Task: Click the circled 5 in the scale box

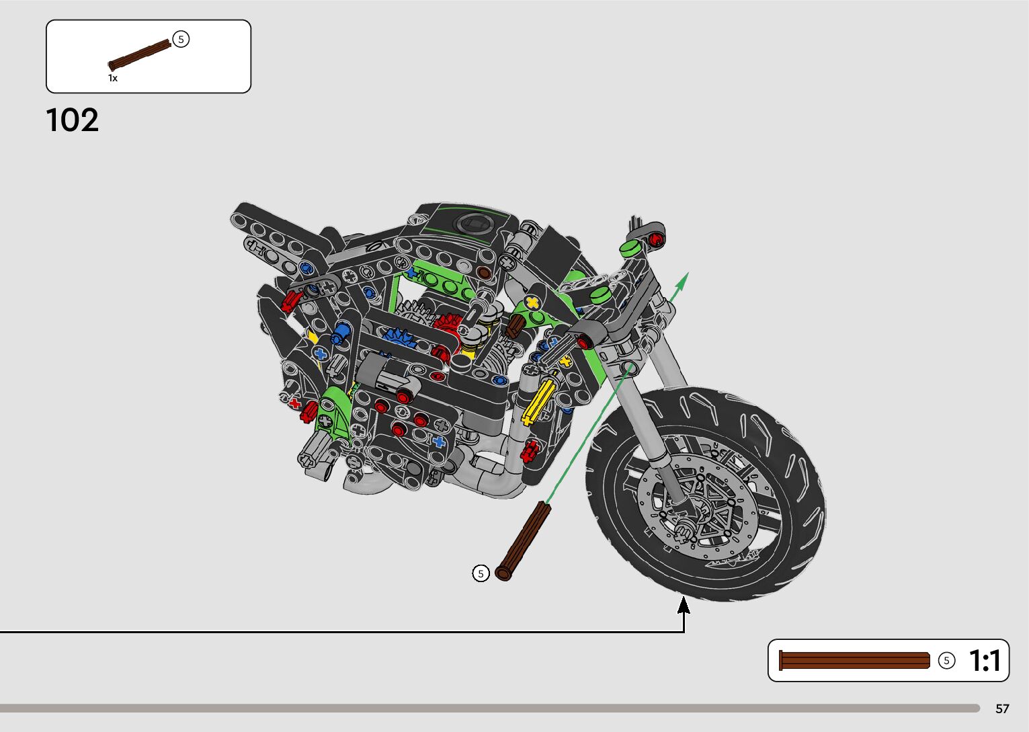Action: click(946, 661)
